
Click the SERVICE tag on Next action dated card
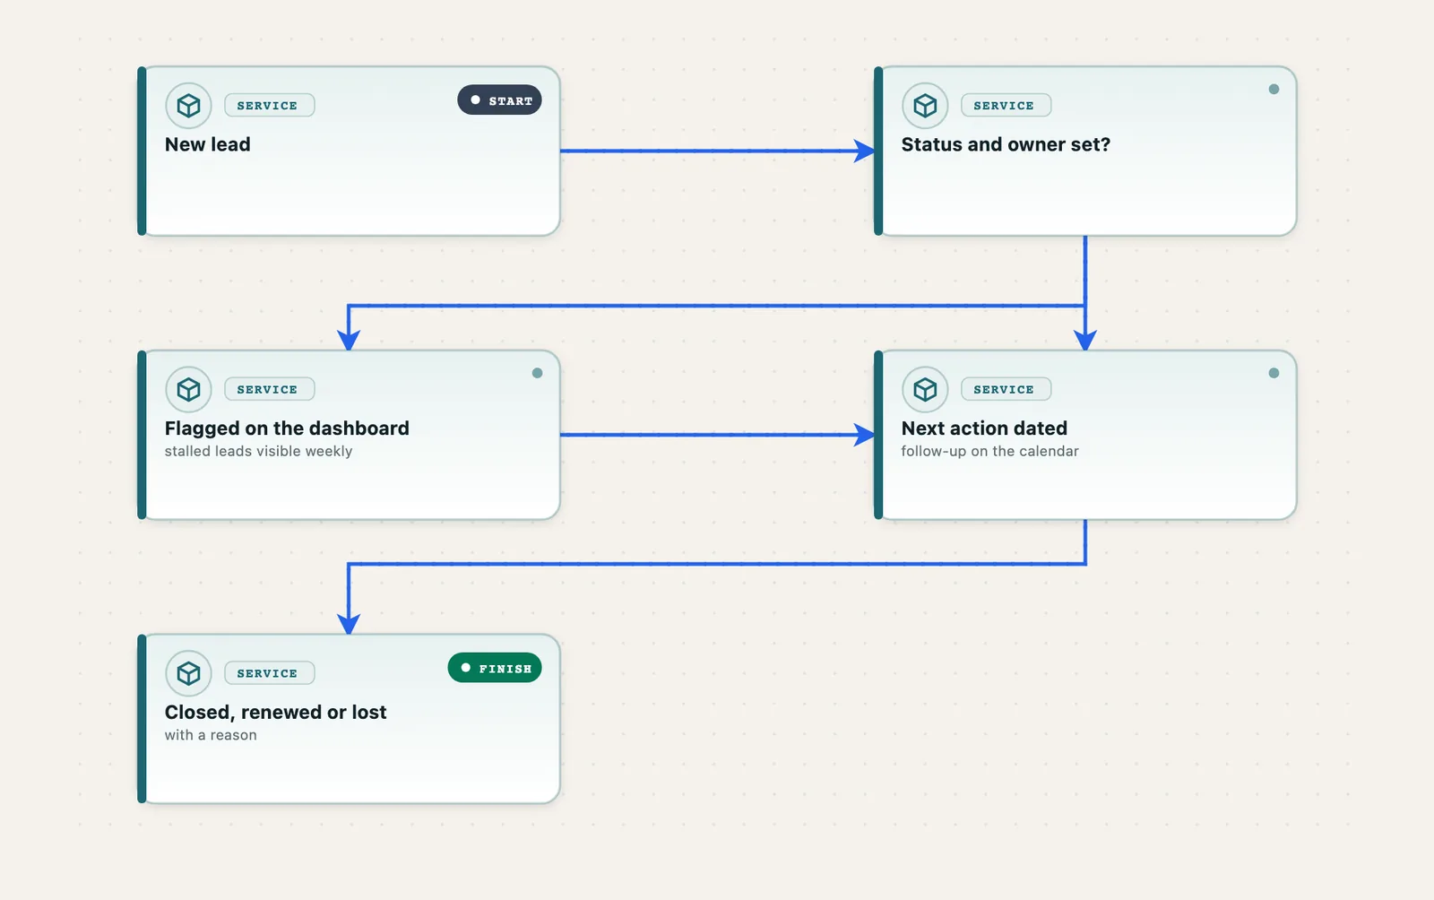(x=1006, y=389)
